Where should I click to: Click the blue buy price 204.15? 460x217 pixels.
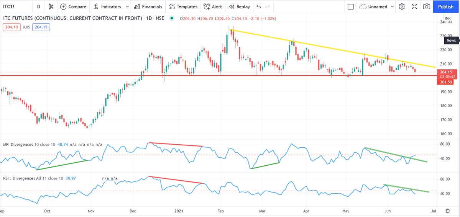click(x=41, y=27)
